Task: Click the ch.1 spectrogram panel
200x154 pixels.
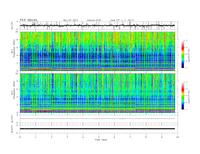Action: tap(97, 51)
